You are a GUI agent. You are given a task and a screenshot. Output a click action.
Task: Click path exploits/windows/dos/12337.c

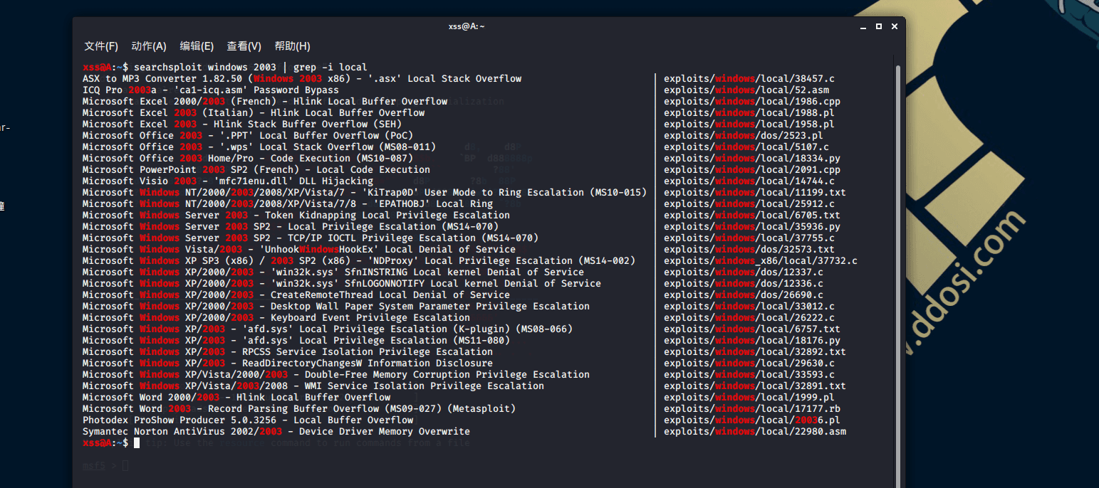coord(744,272)
